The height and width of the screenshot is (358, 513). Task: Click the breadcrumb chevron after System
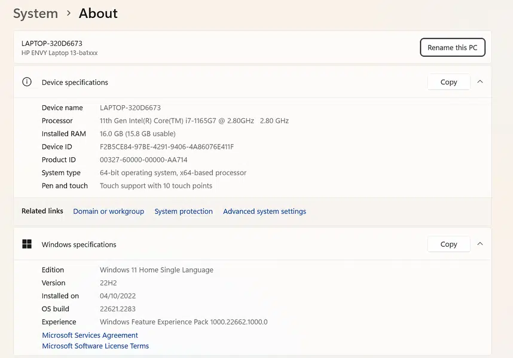coord(69,13)
